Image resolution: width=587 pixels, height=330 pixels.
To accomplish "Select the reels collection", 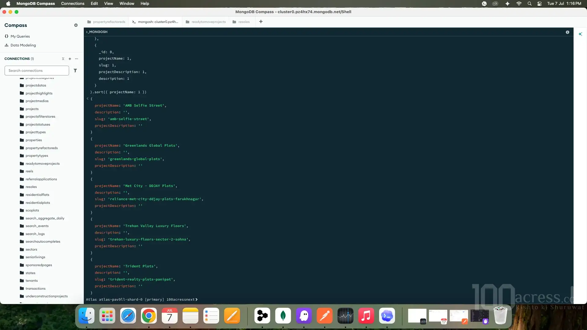I will (29, 171).
